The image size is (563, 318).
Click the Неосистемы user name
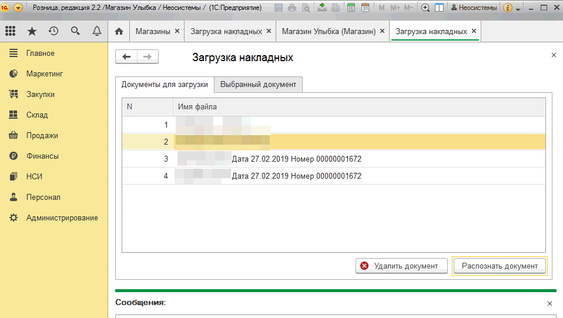tap(474, 8)
